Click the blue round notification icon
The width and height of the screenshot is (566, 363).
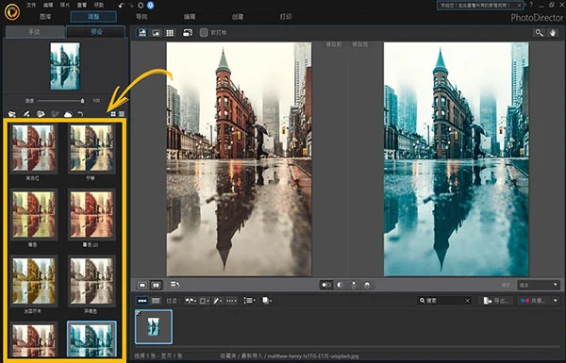(151, 5)
